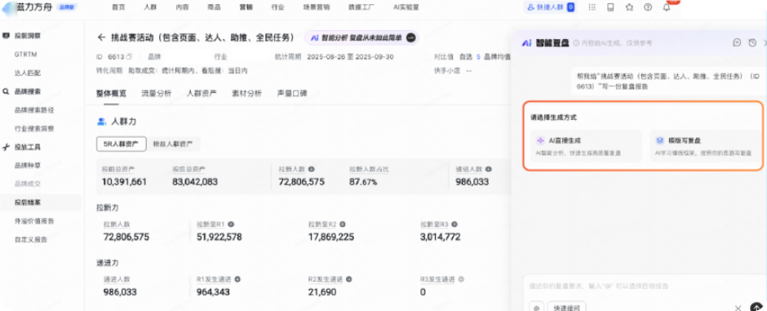Click info icon beside R3发生递进

[461, 280]
